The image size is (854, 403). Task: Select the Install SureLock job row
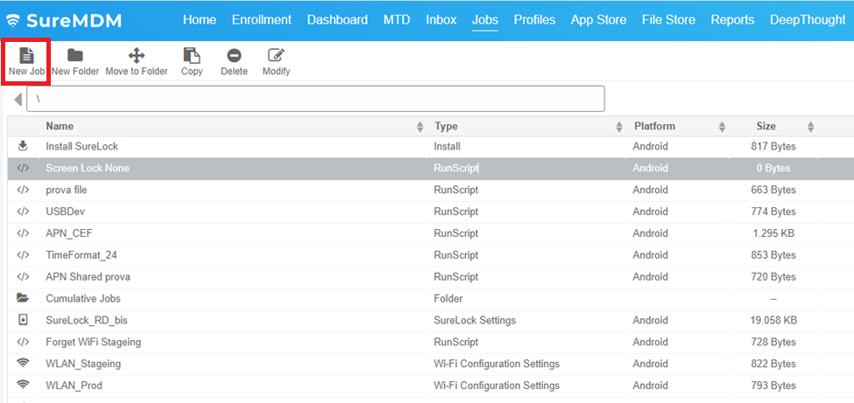click(82, 147)
